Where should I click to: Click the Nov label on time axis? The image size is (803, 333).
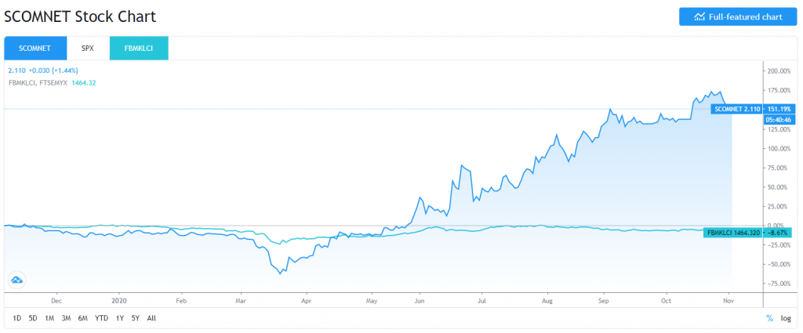(729, 300)
